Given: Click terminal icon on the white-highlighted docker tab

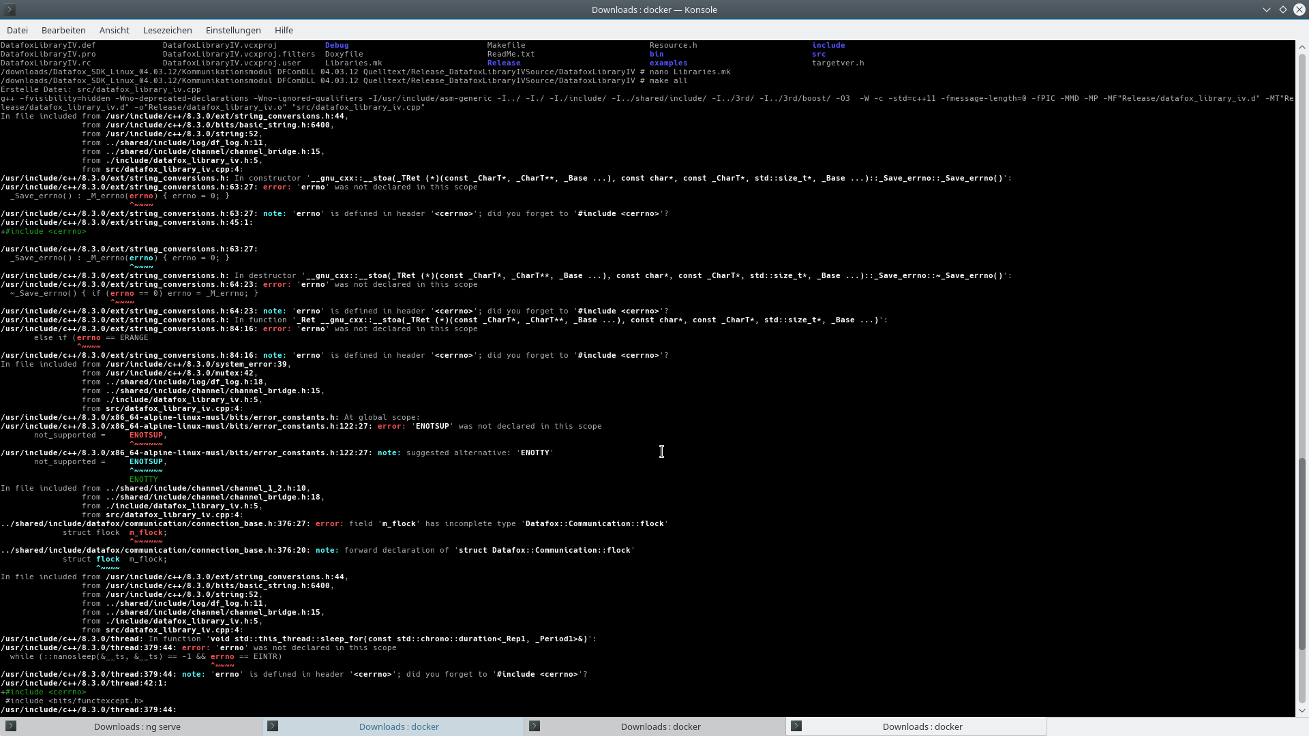Looking at the screenshot, I should [796, 726].
